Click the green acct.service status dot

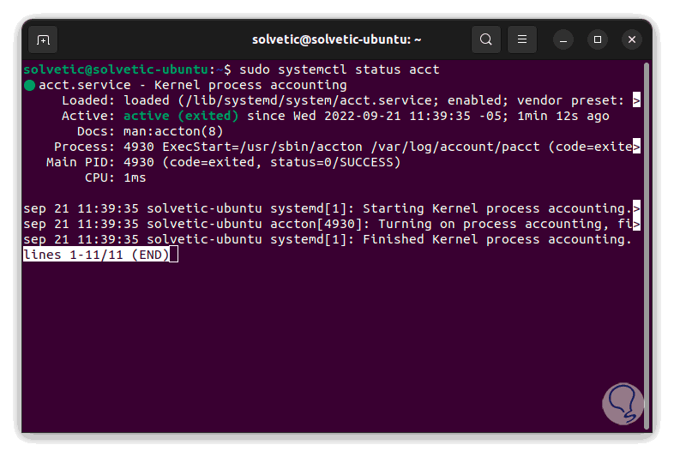click(x=29, y=85)
